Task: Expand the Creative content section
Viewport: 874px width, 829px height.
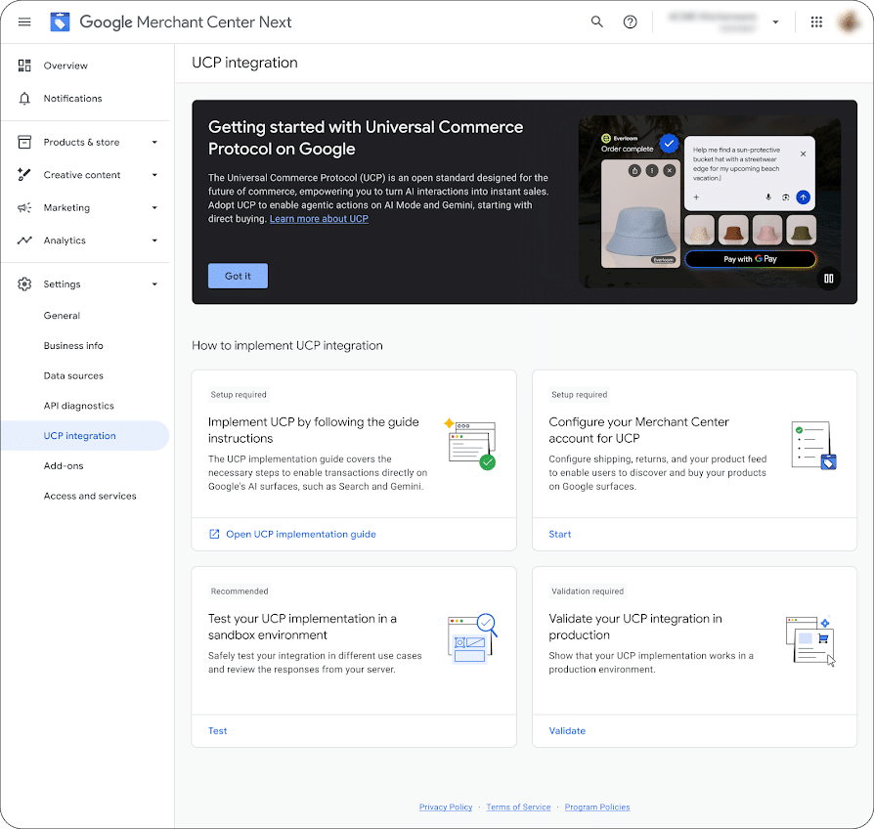Action: click(x=153, y=174)
